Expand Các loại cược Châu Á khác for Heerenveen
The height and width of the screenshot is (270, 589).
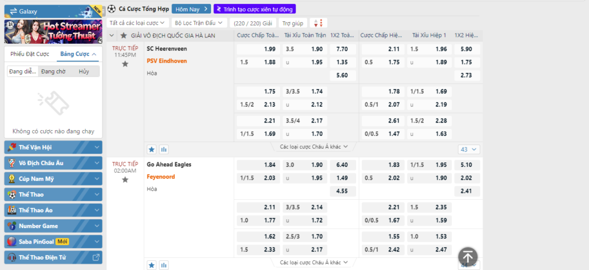313,147
